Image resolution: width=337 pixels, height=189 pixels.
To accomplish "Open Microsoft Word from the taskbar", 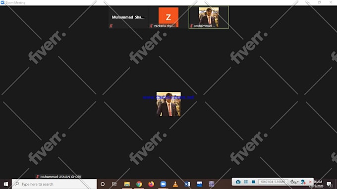I will (187, 184).
